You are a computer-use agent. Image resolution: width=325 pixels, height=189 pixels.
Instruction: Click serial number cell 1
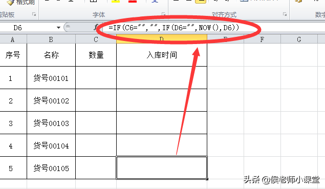(x=13, y=78)
